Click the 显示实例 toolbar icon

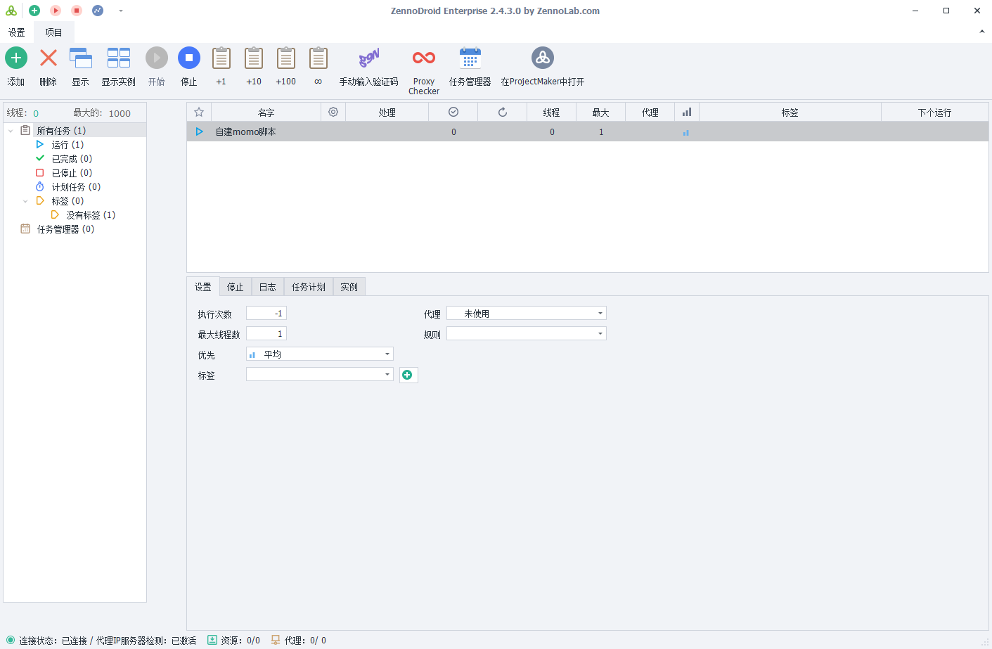pyautogui.click(x=119, y=58)
